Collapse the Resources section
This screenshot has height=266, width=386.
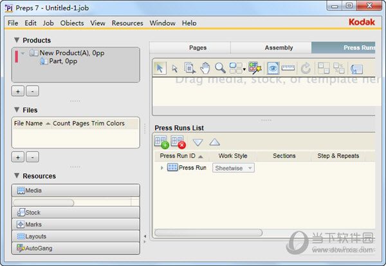[x=17, y=176]
